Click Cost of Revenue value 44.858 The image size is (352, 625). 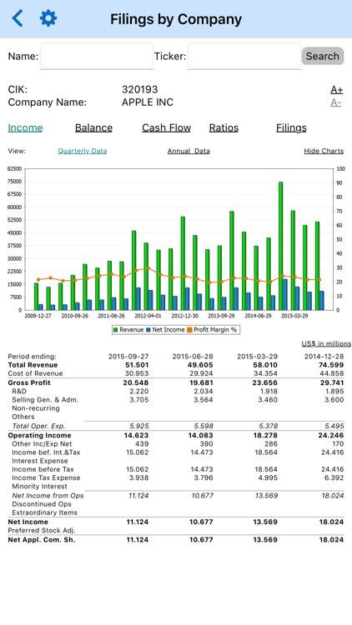332,373
